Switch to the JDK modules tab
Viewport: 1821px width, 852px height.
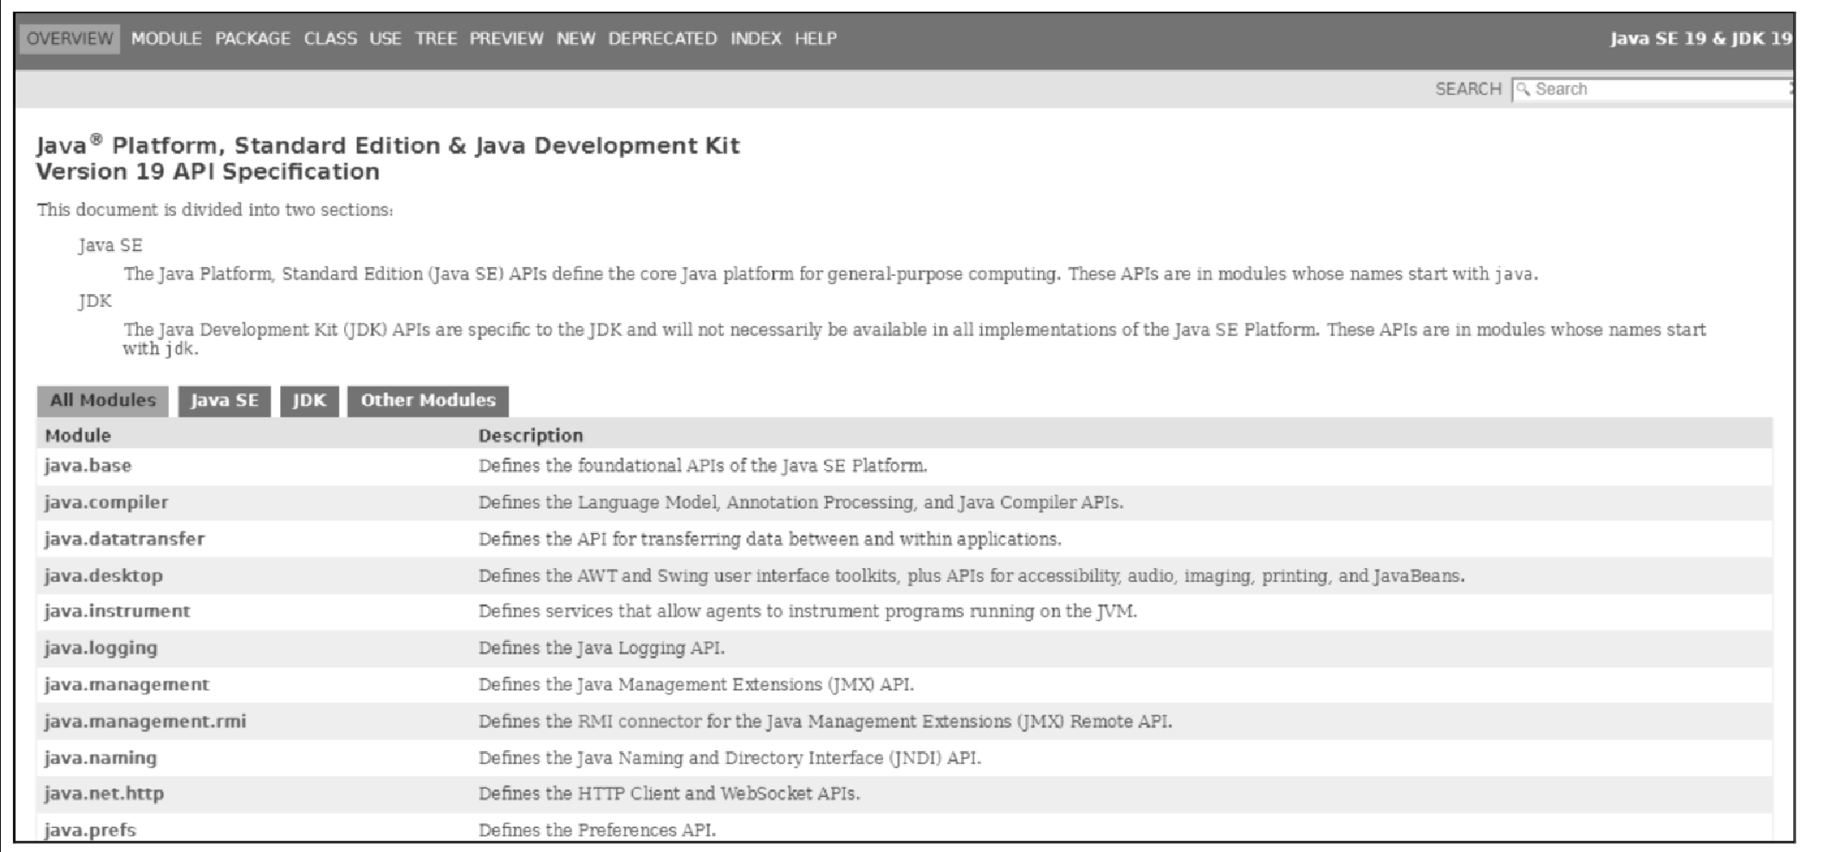(310, 400)
